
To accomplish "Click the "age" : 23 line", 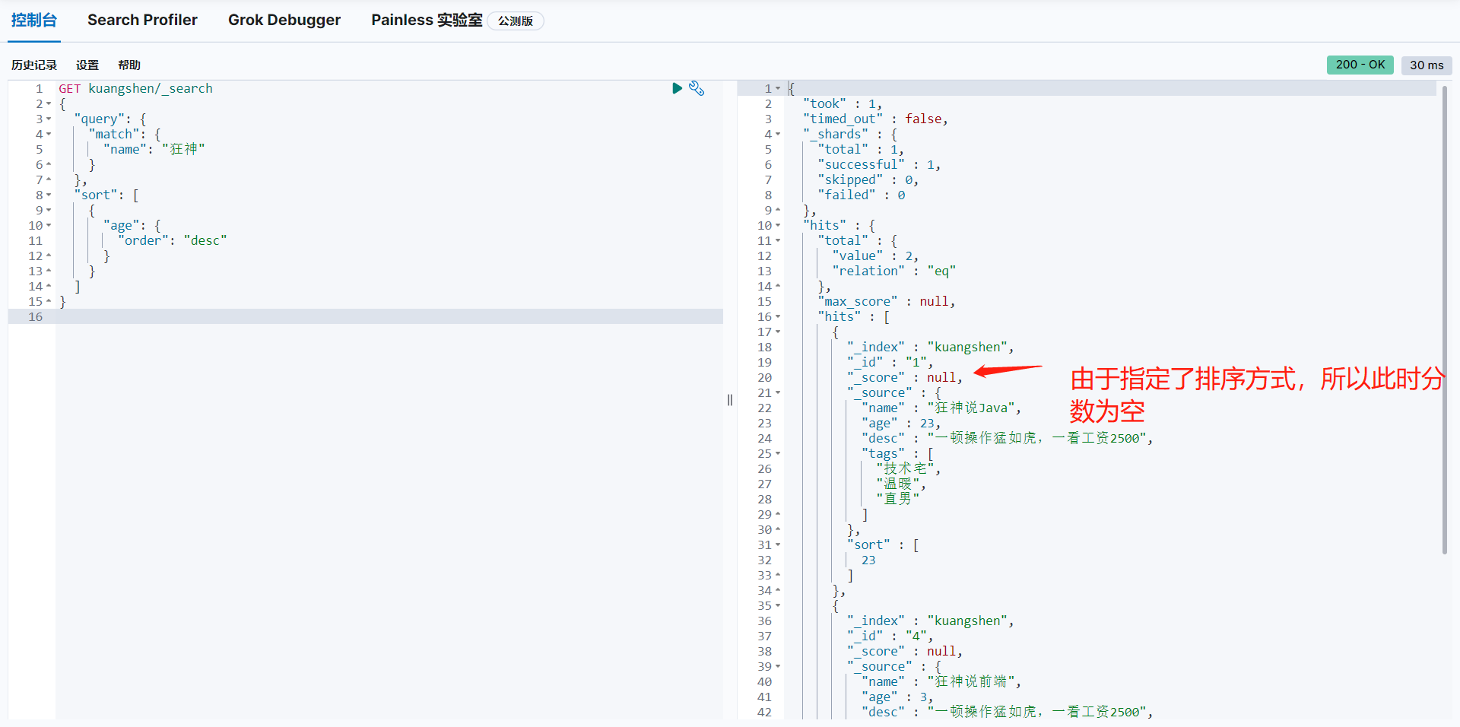I will pos(901,423).
